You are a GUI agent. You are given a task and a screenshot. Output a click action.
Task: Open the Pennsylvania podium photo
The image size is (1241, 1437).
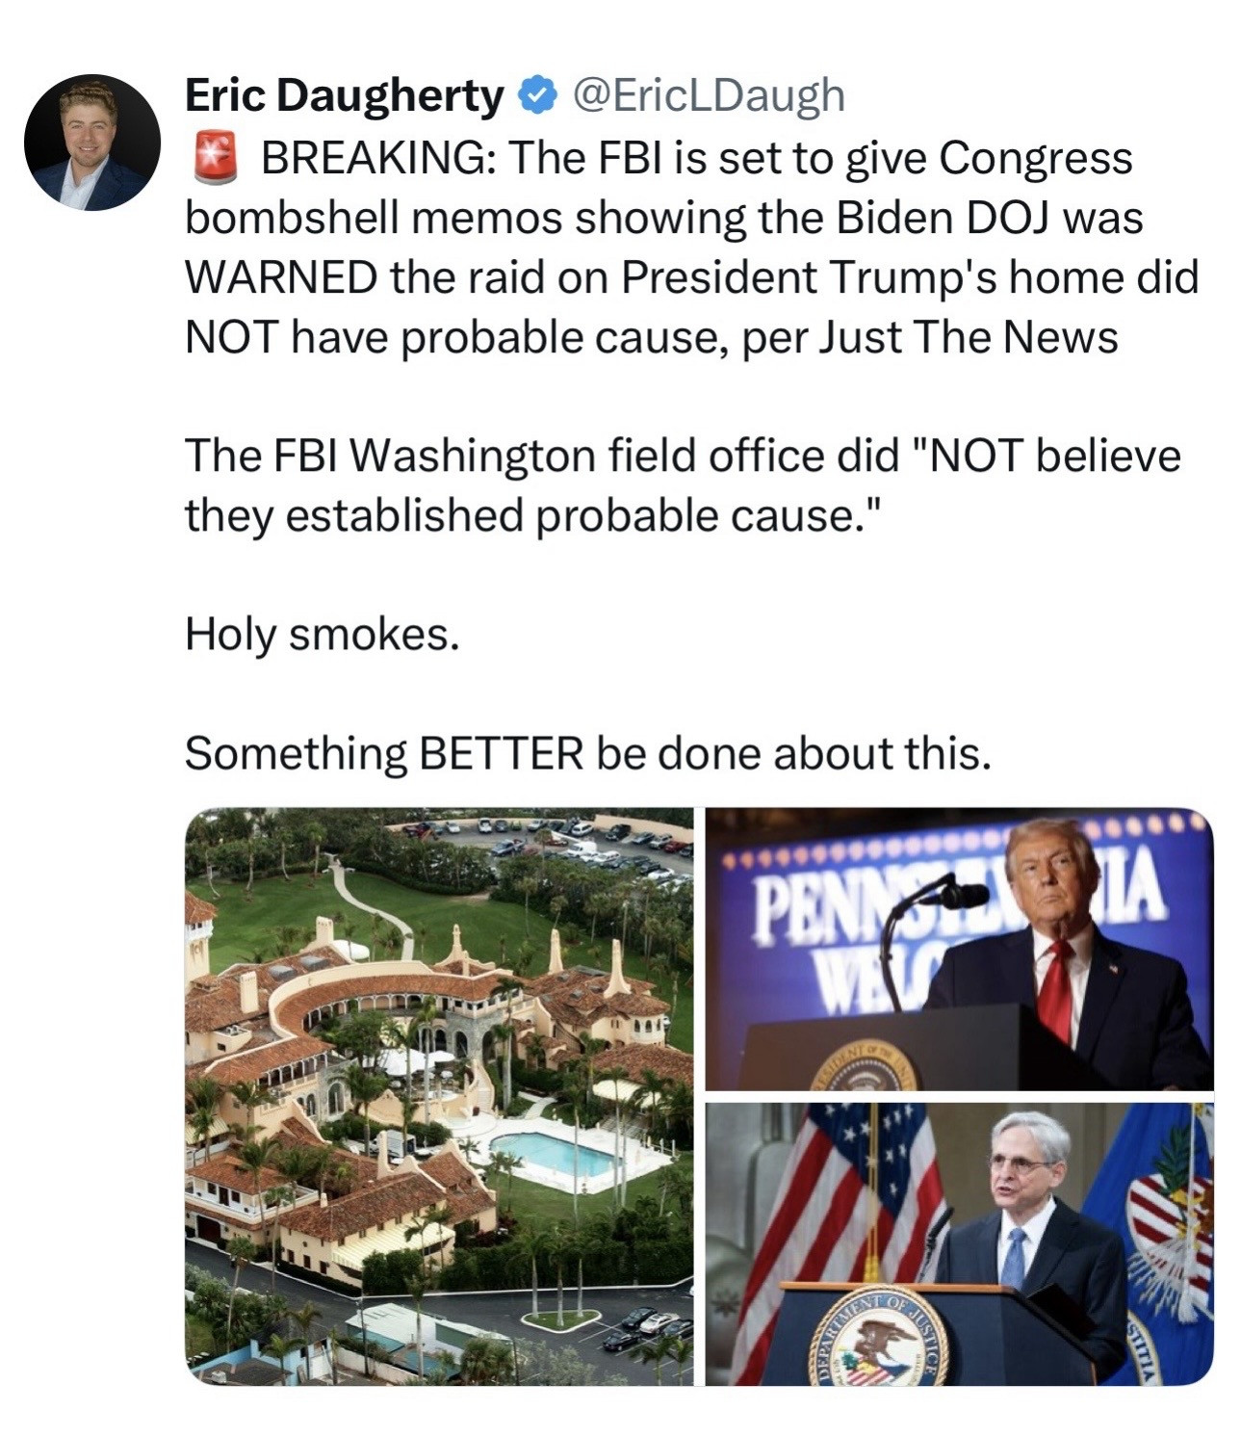tap(959, 949)
